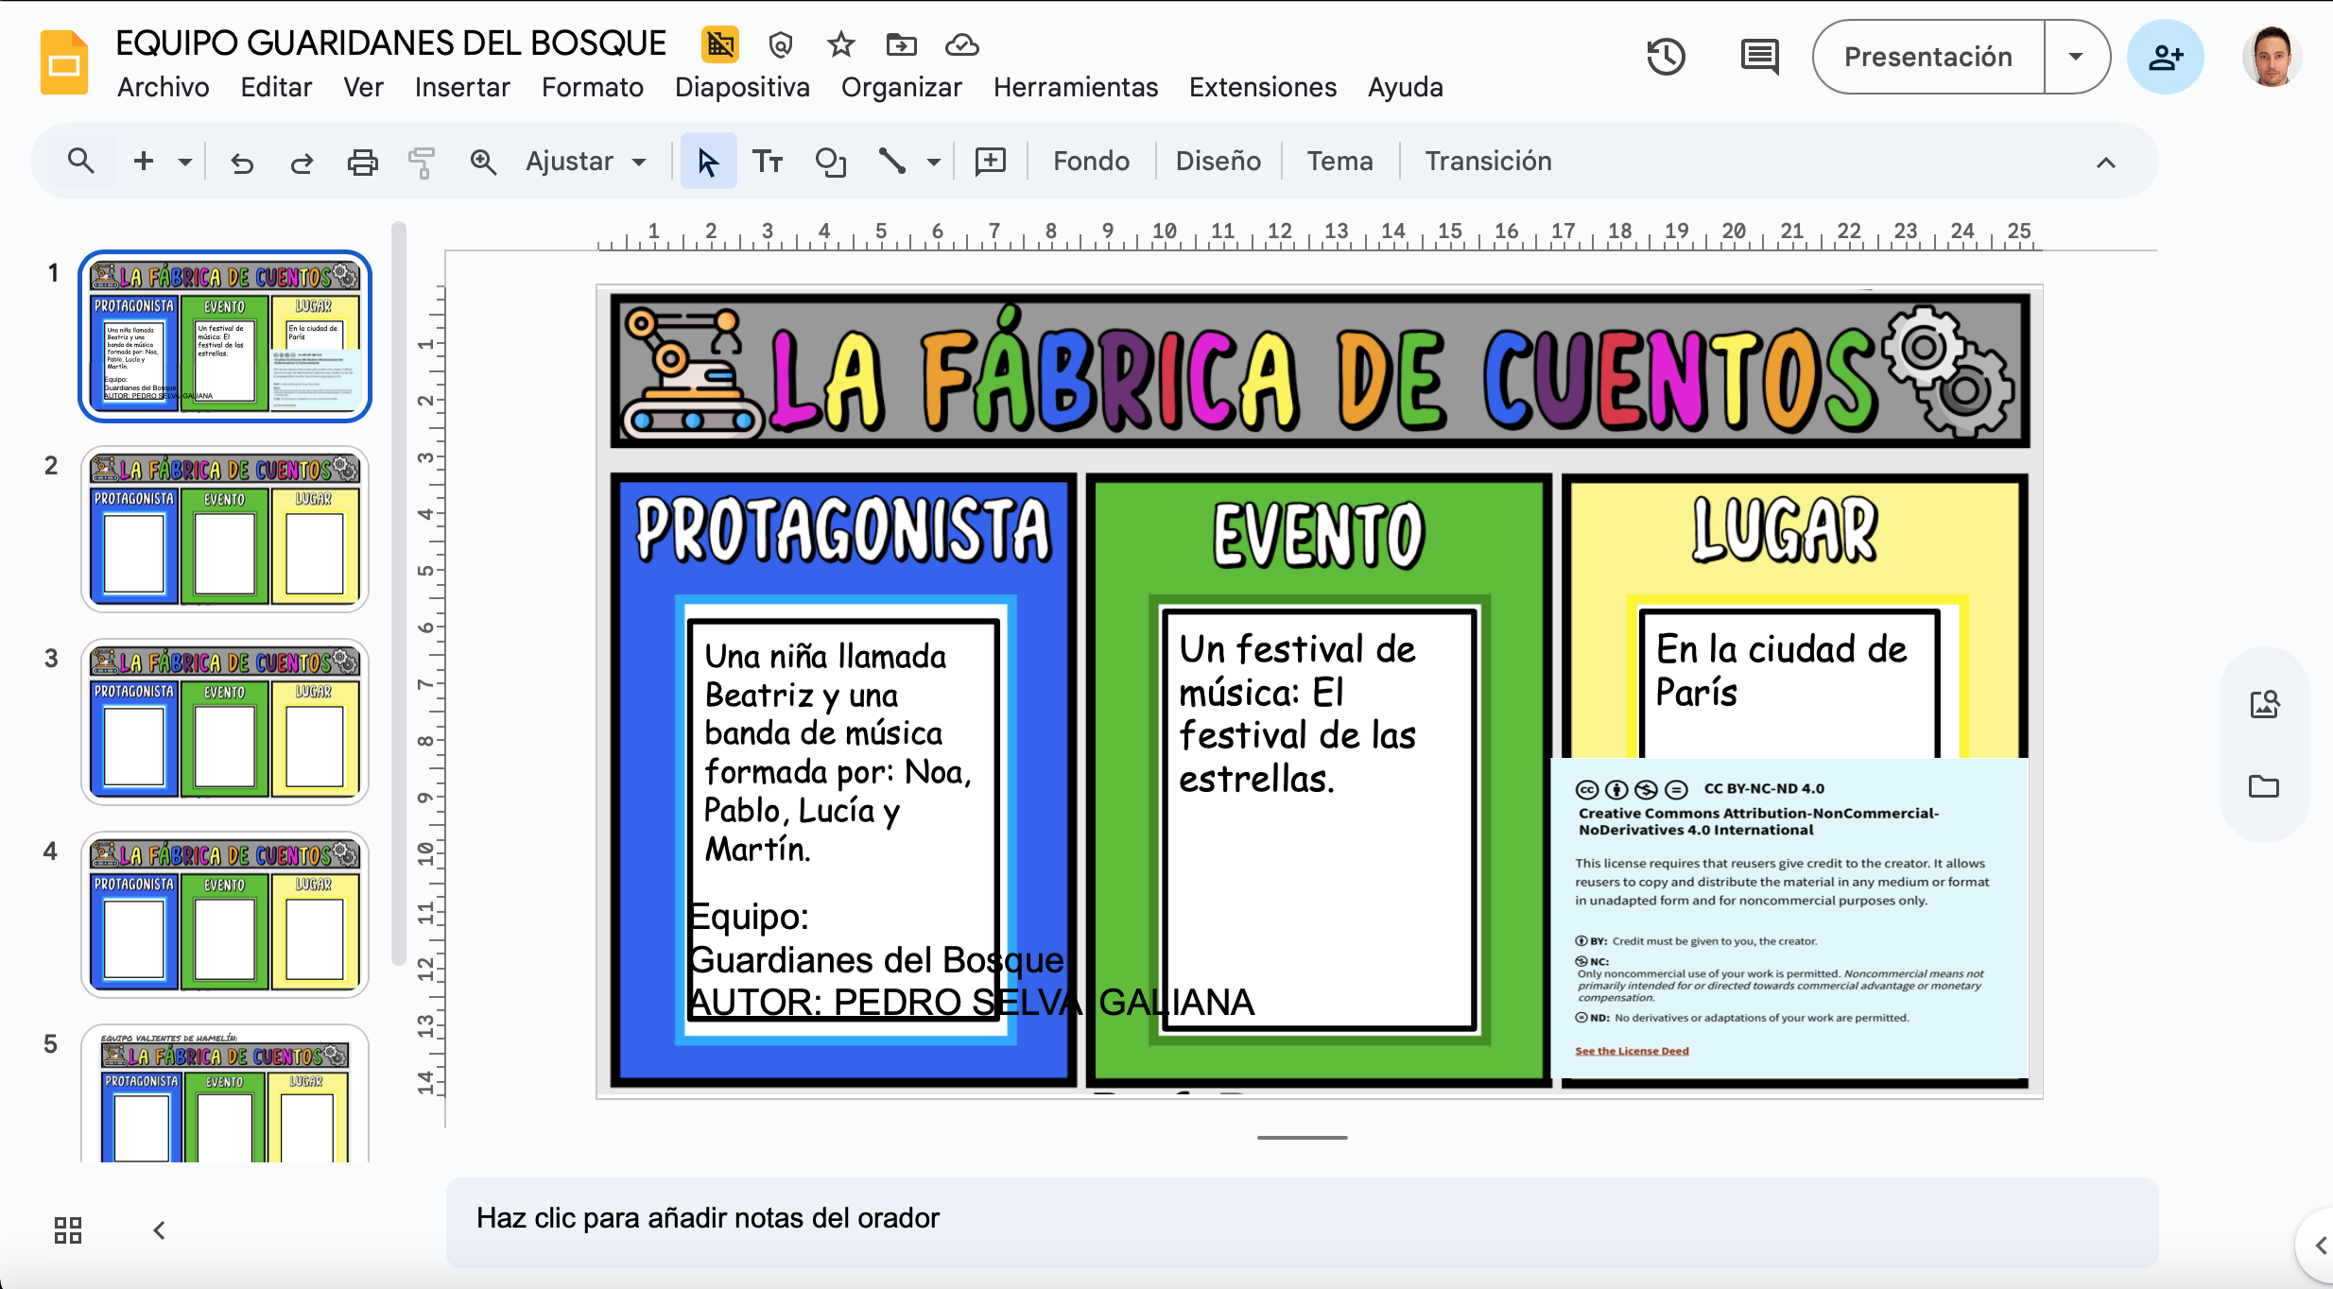Open version history clock icon
Viewport: 2333px width, 1289px height.
[x=1666, y=57]
